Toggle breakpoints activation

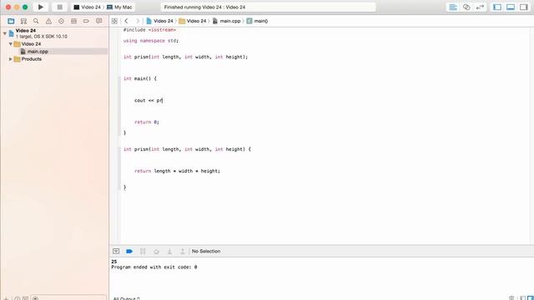point(129,252)
